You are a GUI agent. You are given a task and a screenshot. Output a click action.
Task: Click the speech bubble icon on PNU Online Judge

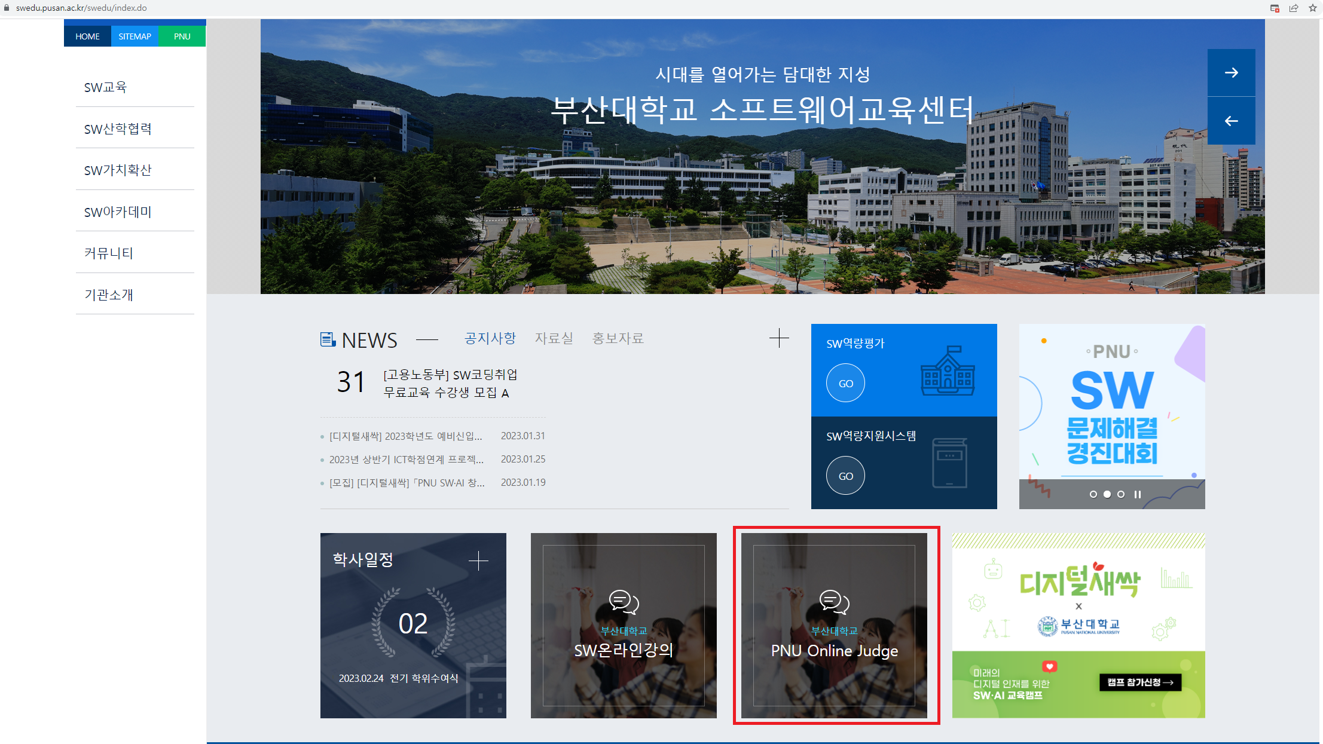(834, 602)
